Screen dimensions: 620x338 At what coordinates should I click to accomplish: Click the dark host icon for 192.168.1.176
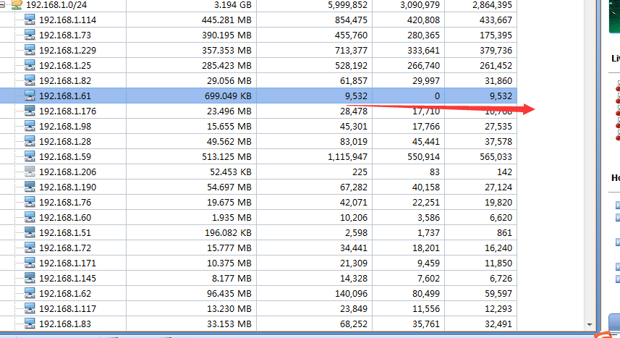click(x=30, y=111)
